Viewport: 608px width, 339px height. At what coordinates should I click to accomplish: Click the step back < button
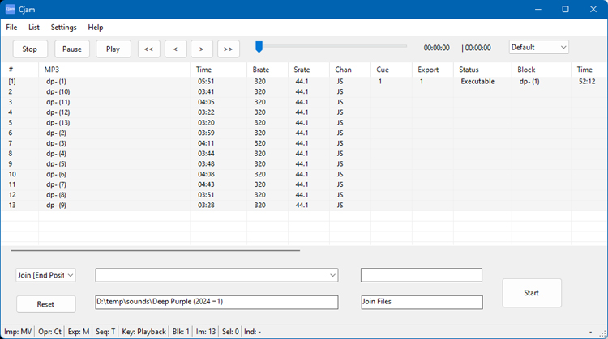pos(175,49)
